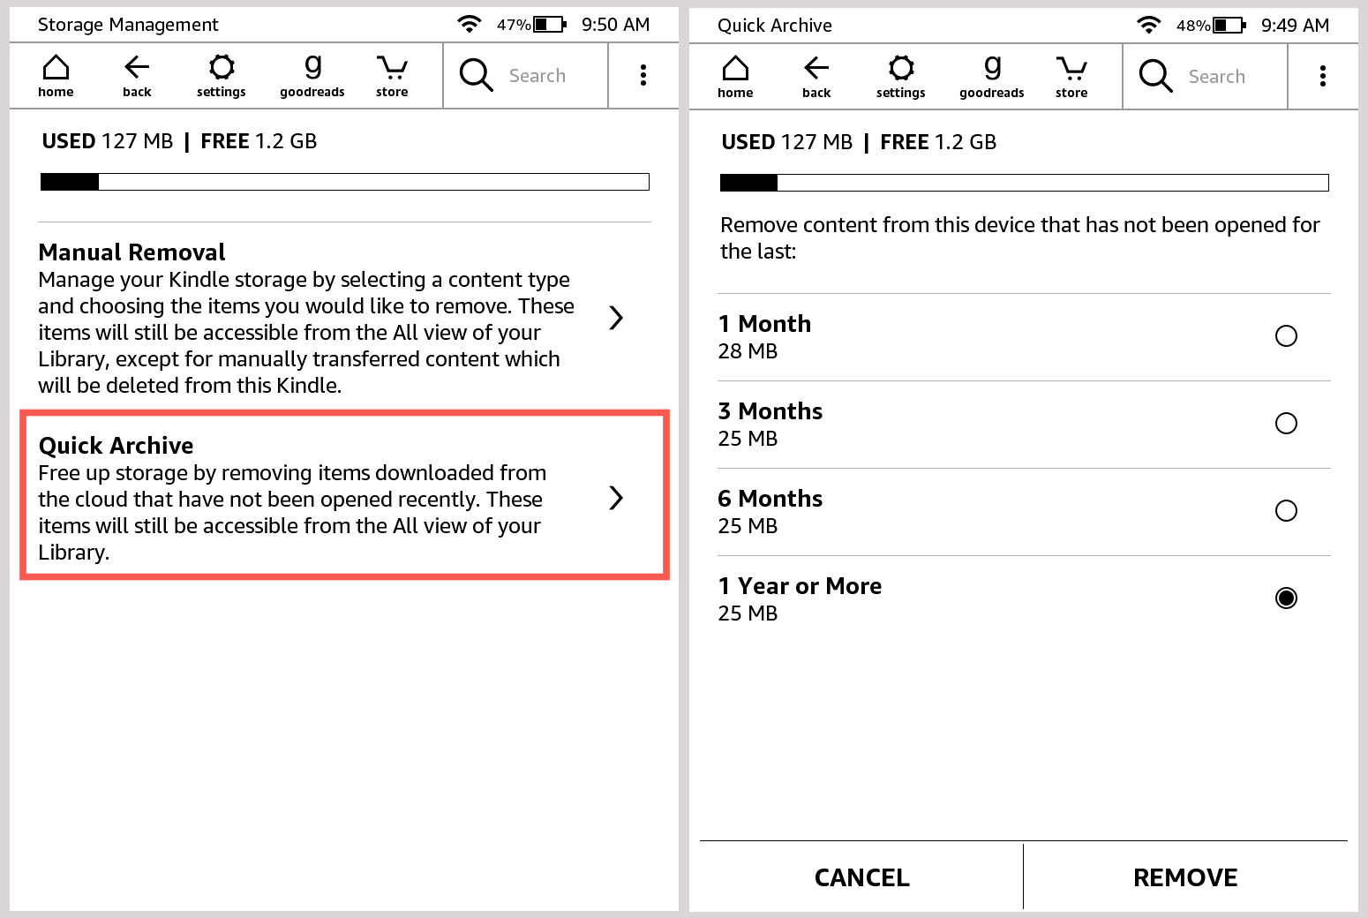
Task: Tap magnifier icon in Storage Management screen
Action: (x=476, y=75)
